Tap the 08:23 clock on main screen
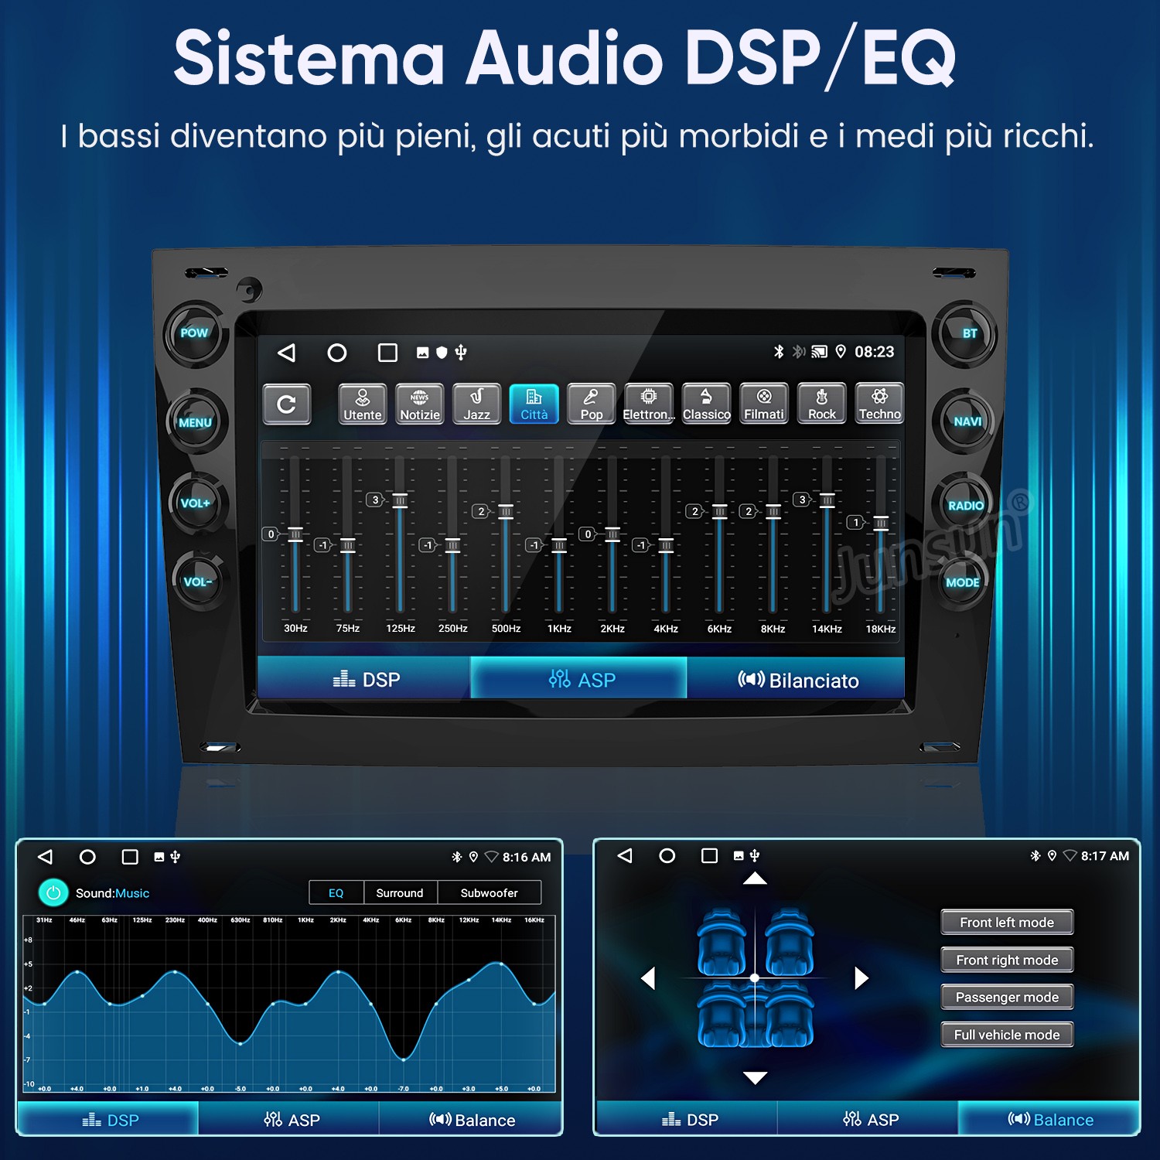 (x=875, y=352)
